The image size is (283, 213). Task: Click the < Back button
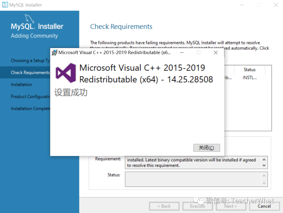click(164, 206)
